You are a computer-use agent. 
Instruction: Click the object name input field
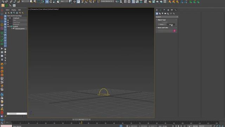tap(165, 31)
